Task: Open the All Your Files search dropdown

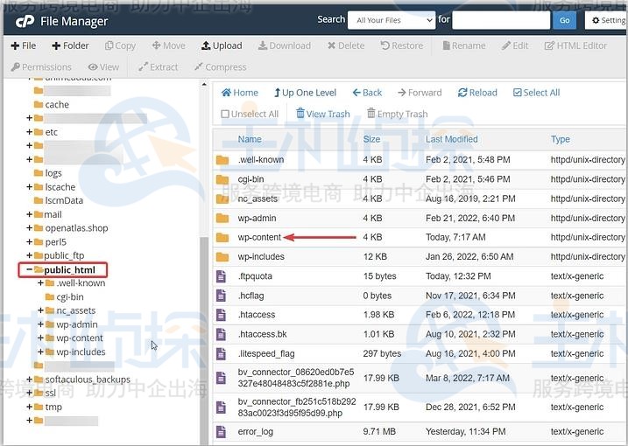Action: (391, 19)
